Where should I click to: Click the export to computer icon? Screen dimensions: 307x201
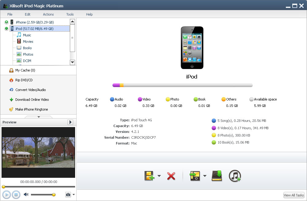pyautogui.click(x=195, y=176)
